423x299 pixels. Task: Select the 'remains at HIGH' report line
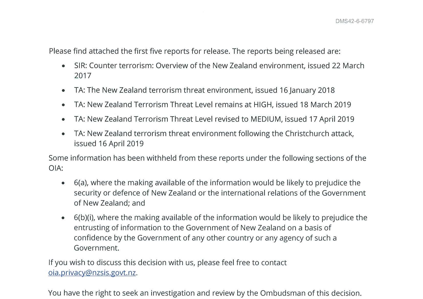pos(212,105)
